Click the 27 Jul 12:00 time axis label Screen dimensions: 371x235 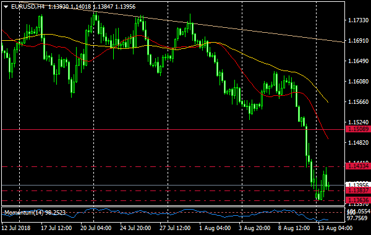click(x=175, y=228)
